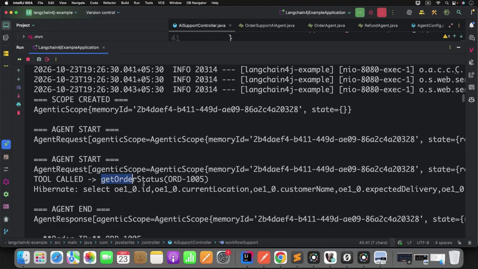The image size is (478, 269).
Task: Open Finder from Dock
Action: click(23, 257)
